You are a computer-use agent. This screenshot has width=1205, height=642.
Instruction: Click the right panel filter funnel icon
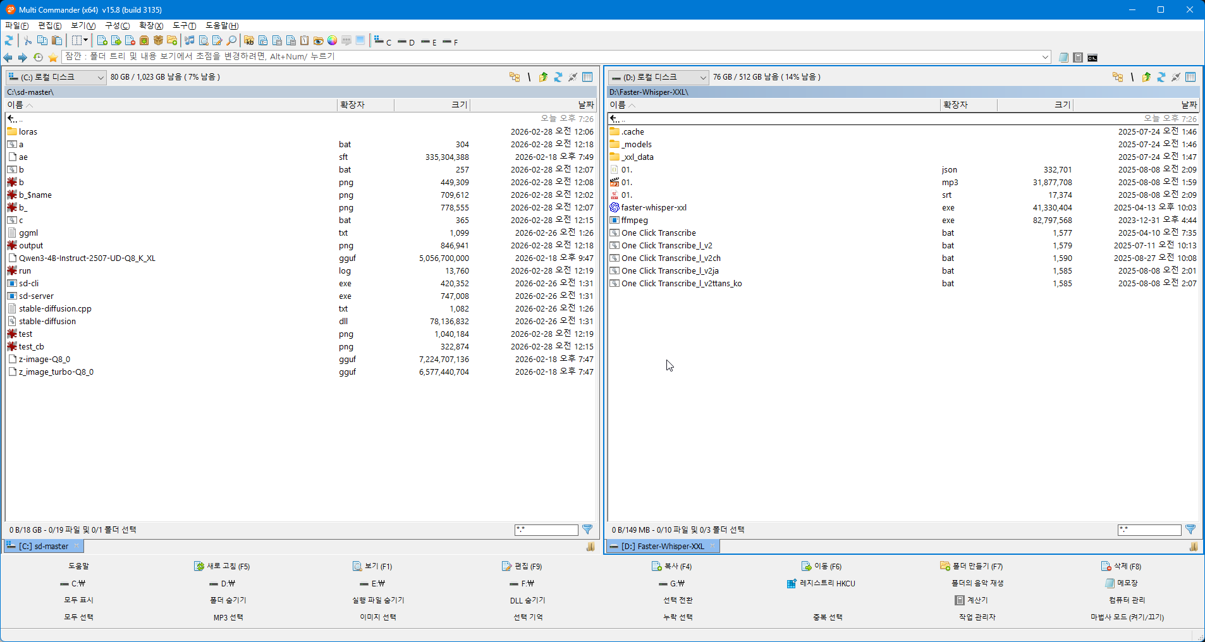click(1190, 530)
